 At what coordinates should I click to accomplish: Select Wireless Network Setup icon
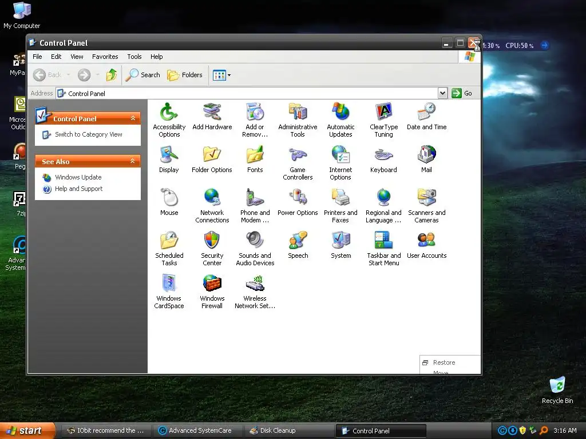[255, 291]
